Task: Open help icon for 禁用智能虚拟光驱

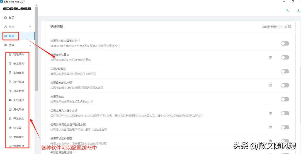Action: click(270, 85)
